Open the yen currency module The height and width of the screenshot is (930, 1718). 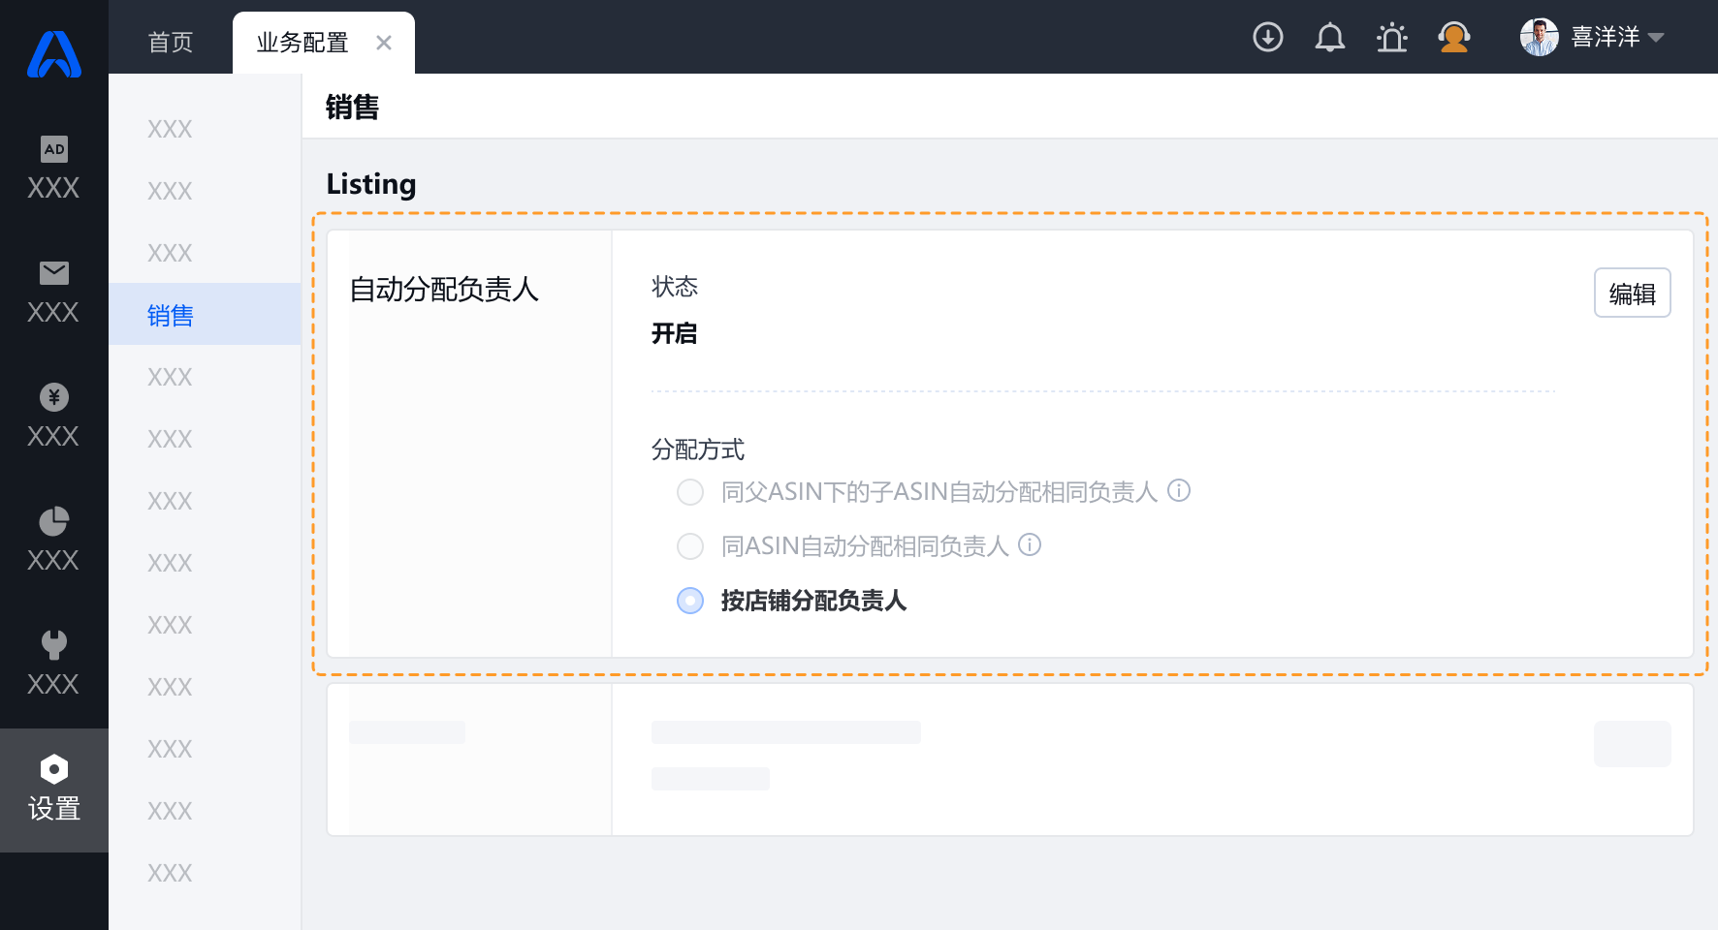point(54,417)
